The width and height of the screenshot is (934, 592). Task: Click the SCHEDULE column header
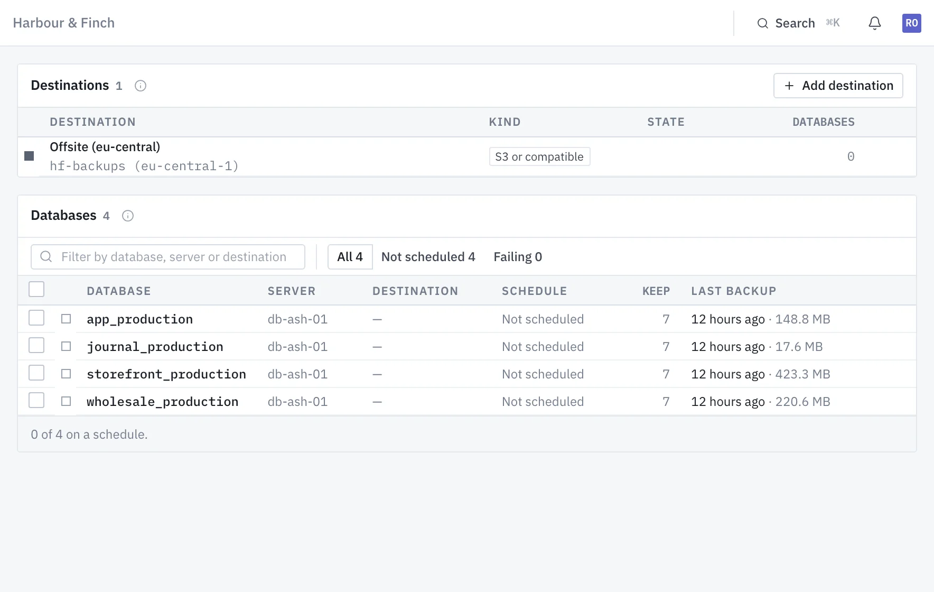[x=534, y=291]
